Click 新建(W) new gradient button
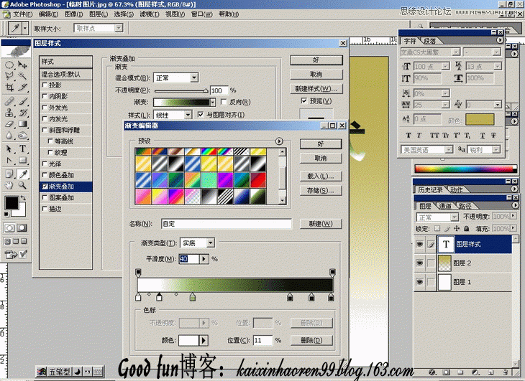This screenshot has height=381, width=525. pos(321,223)
